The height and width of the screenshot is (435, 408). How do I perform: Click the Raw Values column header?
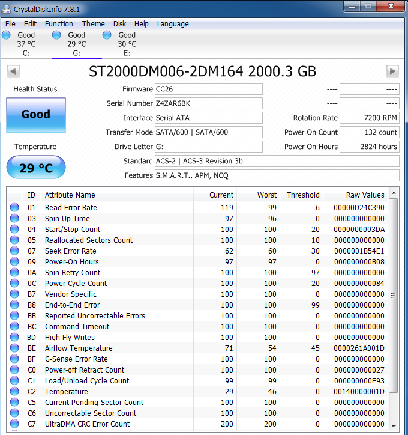point(356,195)
